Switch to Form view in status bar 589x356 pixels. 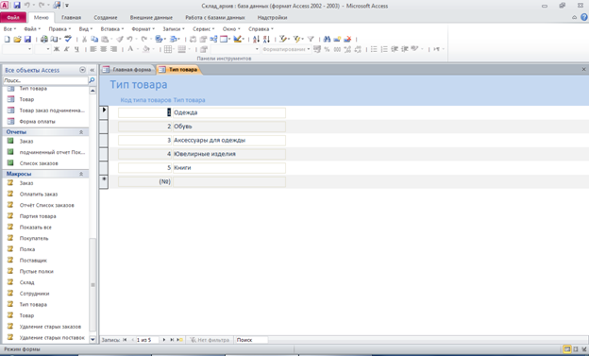[567, 349]
